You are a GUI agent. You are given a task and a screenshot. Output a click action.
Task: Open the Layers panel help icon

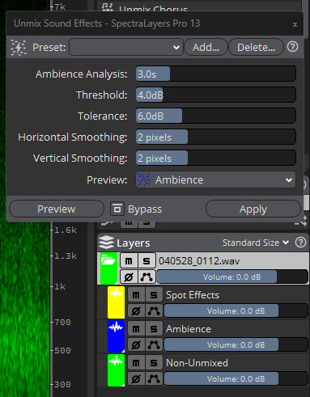click(300, 243)
